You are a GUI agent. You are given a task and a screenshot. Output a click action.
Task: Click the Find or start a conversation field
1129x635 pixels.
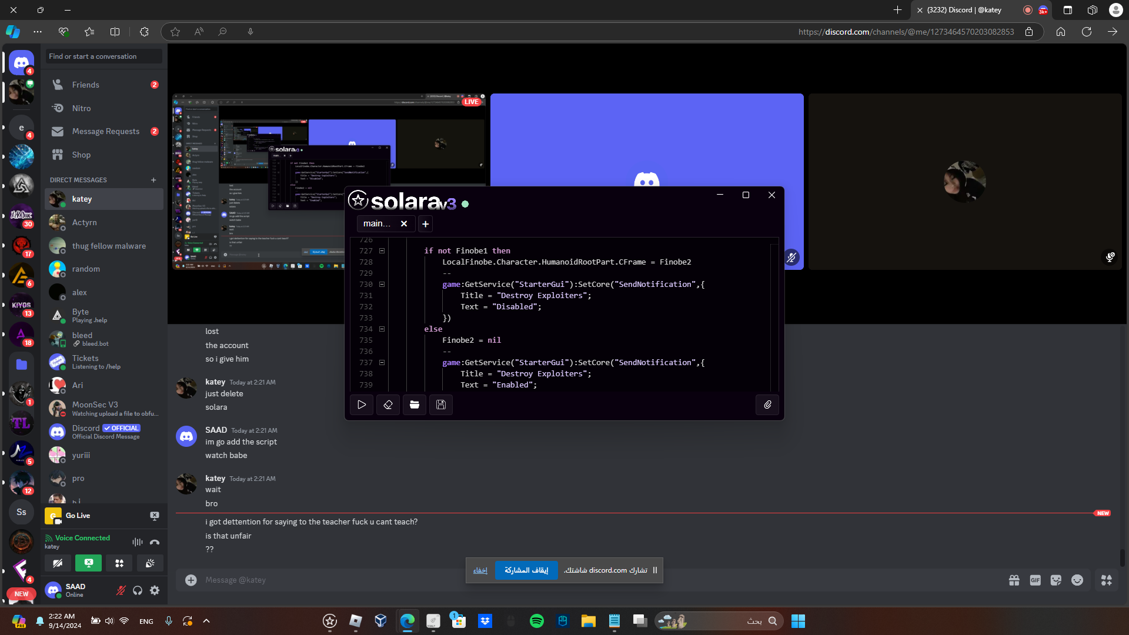click(104, 56)
